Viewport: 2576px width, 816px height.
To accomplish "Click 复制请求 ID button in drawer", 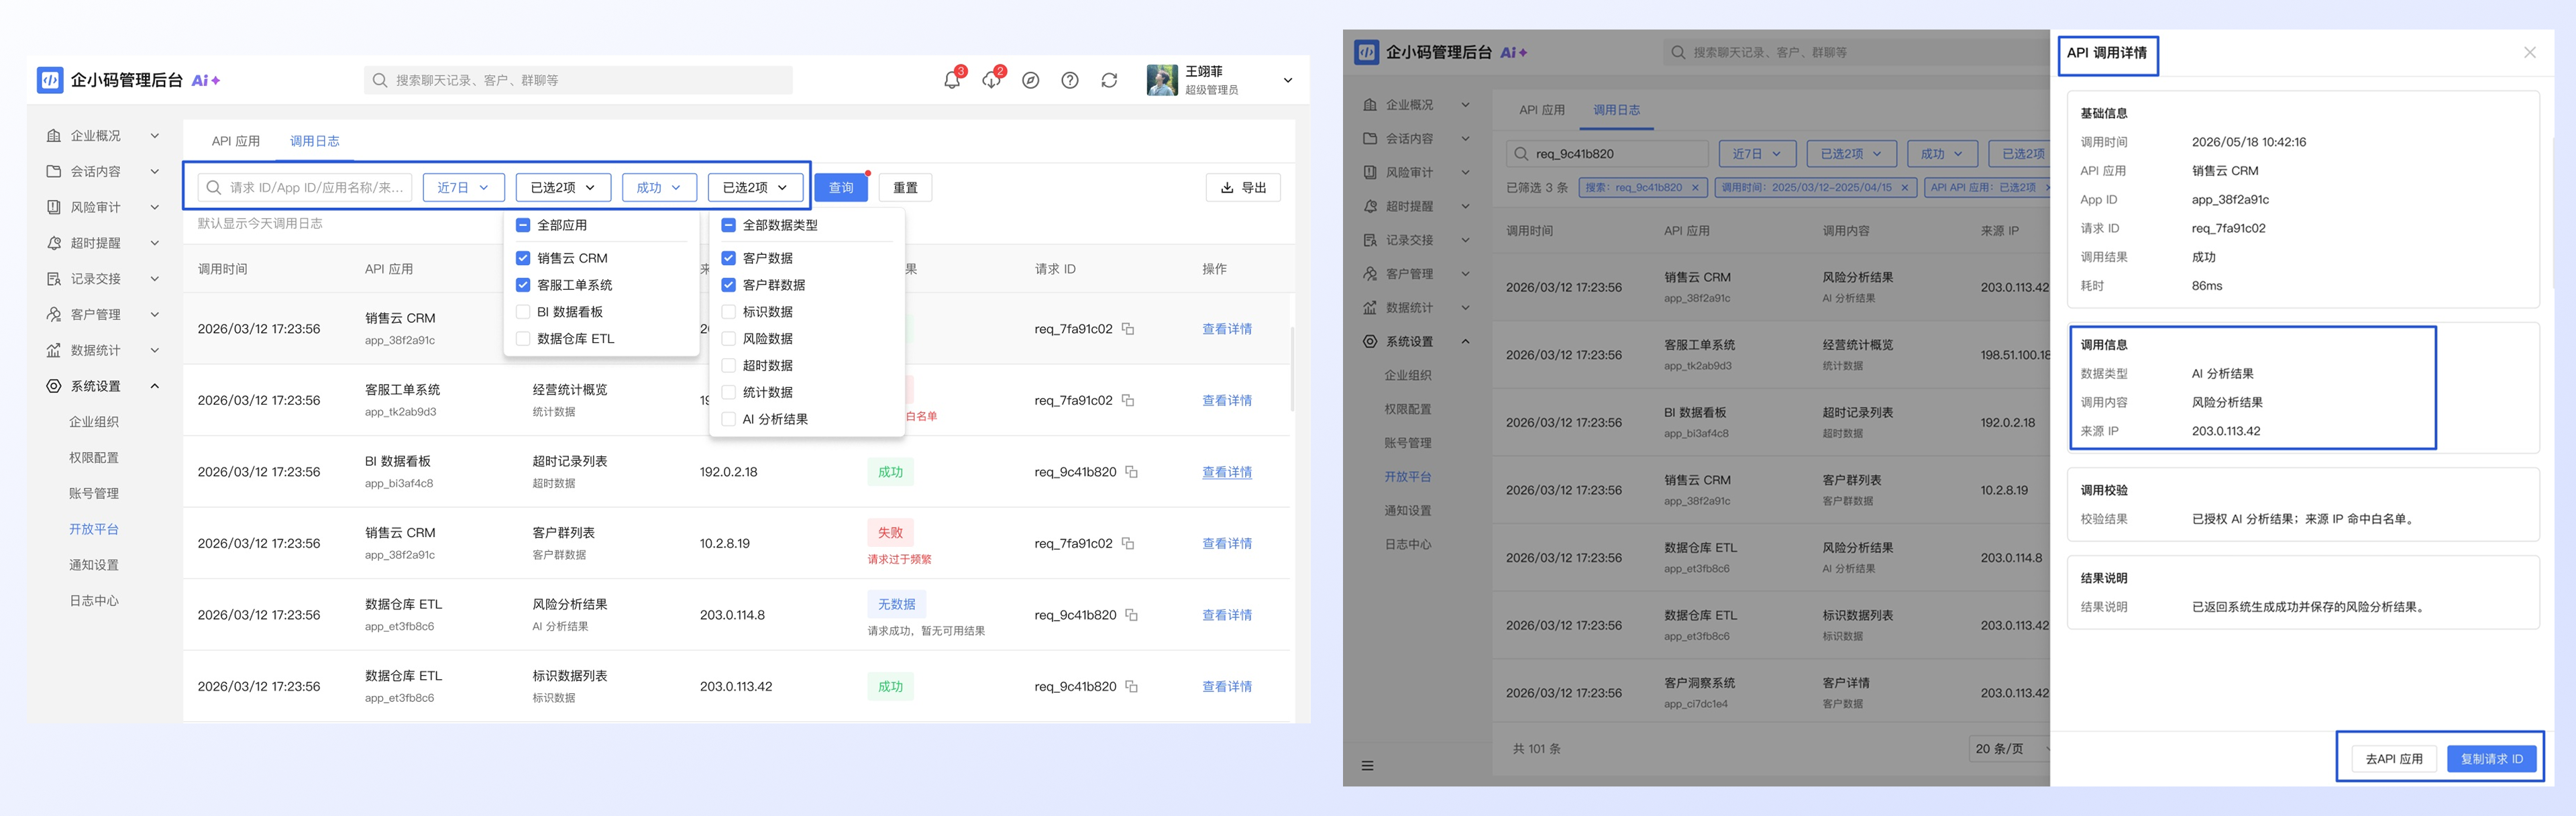I will [x=2491, y=759].
